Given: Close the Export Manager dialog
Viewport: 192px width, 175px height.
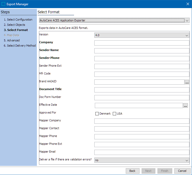Looking at the screenshot, I should [188, 4].
